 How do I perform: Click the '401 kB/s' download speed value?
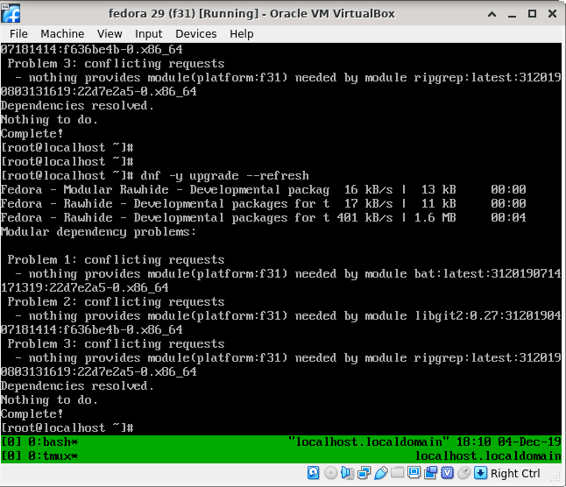(x=364, y=217)
